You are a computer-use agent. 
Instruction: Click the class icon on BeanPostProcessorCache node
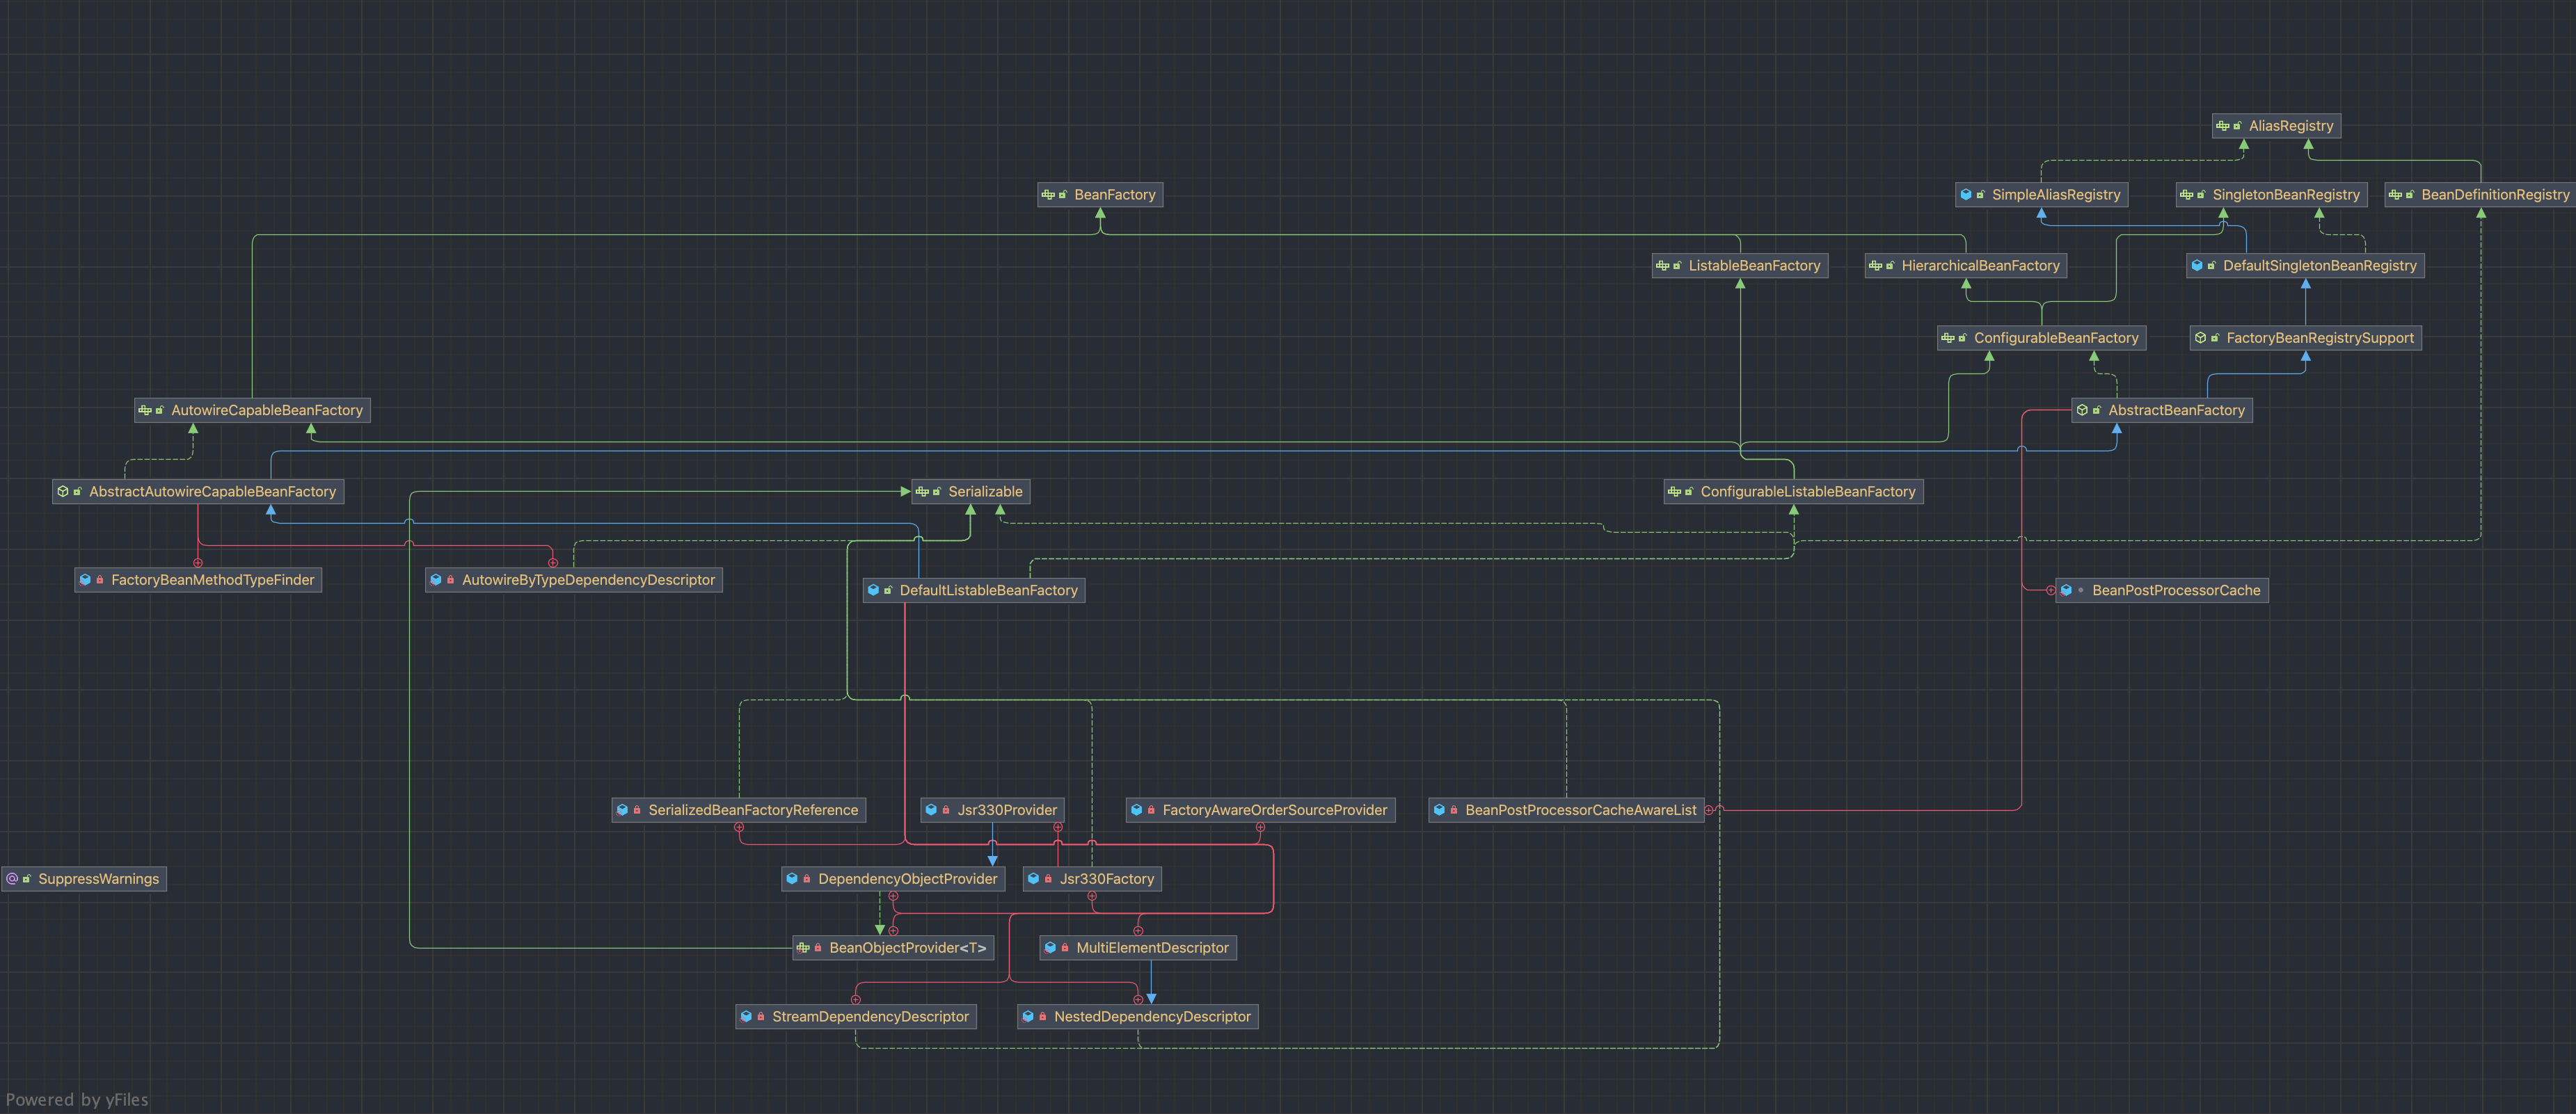[x=2066, y=590]
